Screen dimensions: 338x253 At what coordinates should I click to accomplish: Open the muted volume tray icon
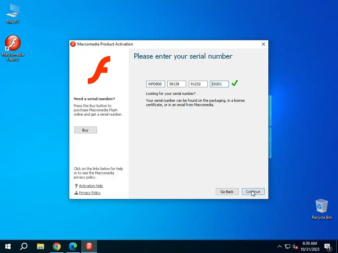295,246
